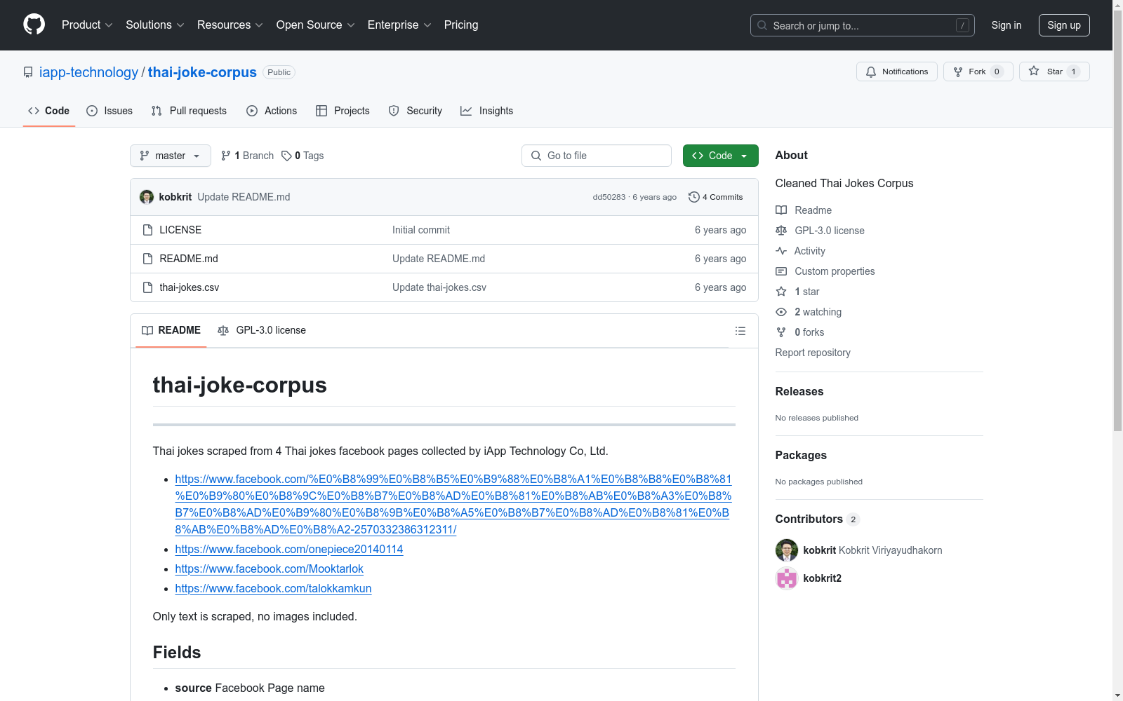Switch to the Actions tab
The height and width of the screenshot is (701, 1123).
tap(272, 111)
